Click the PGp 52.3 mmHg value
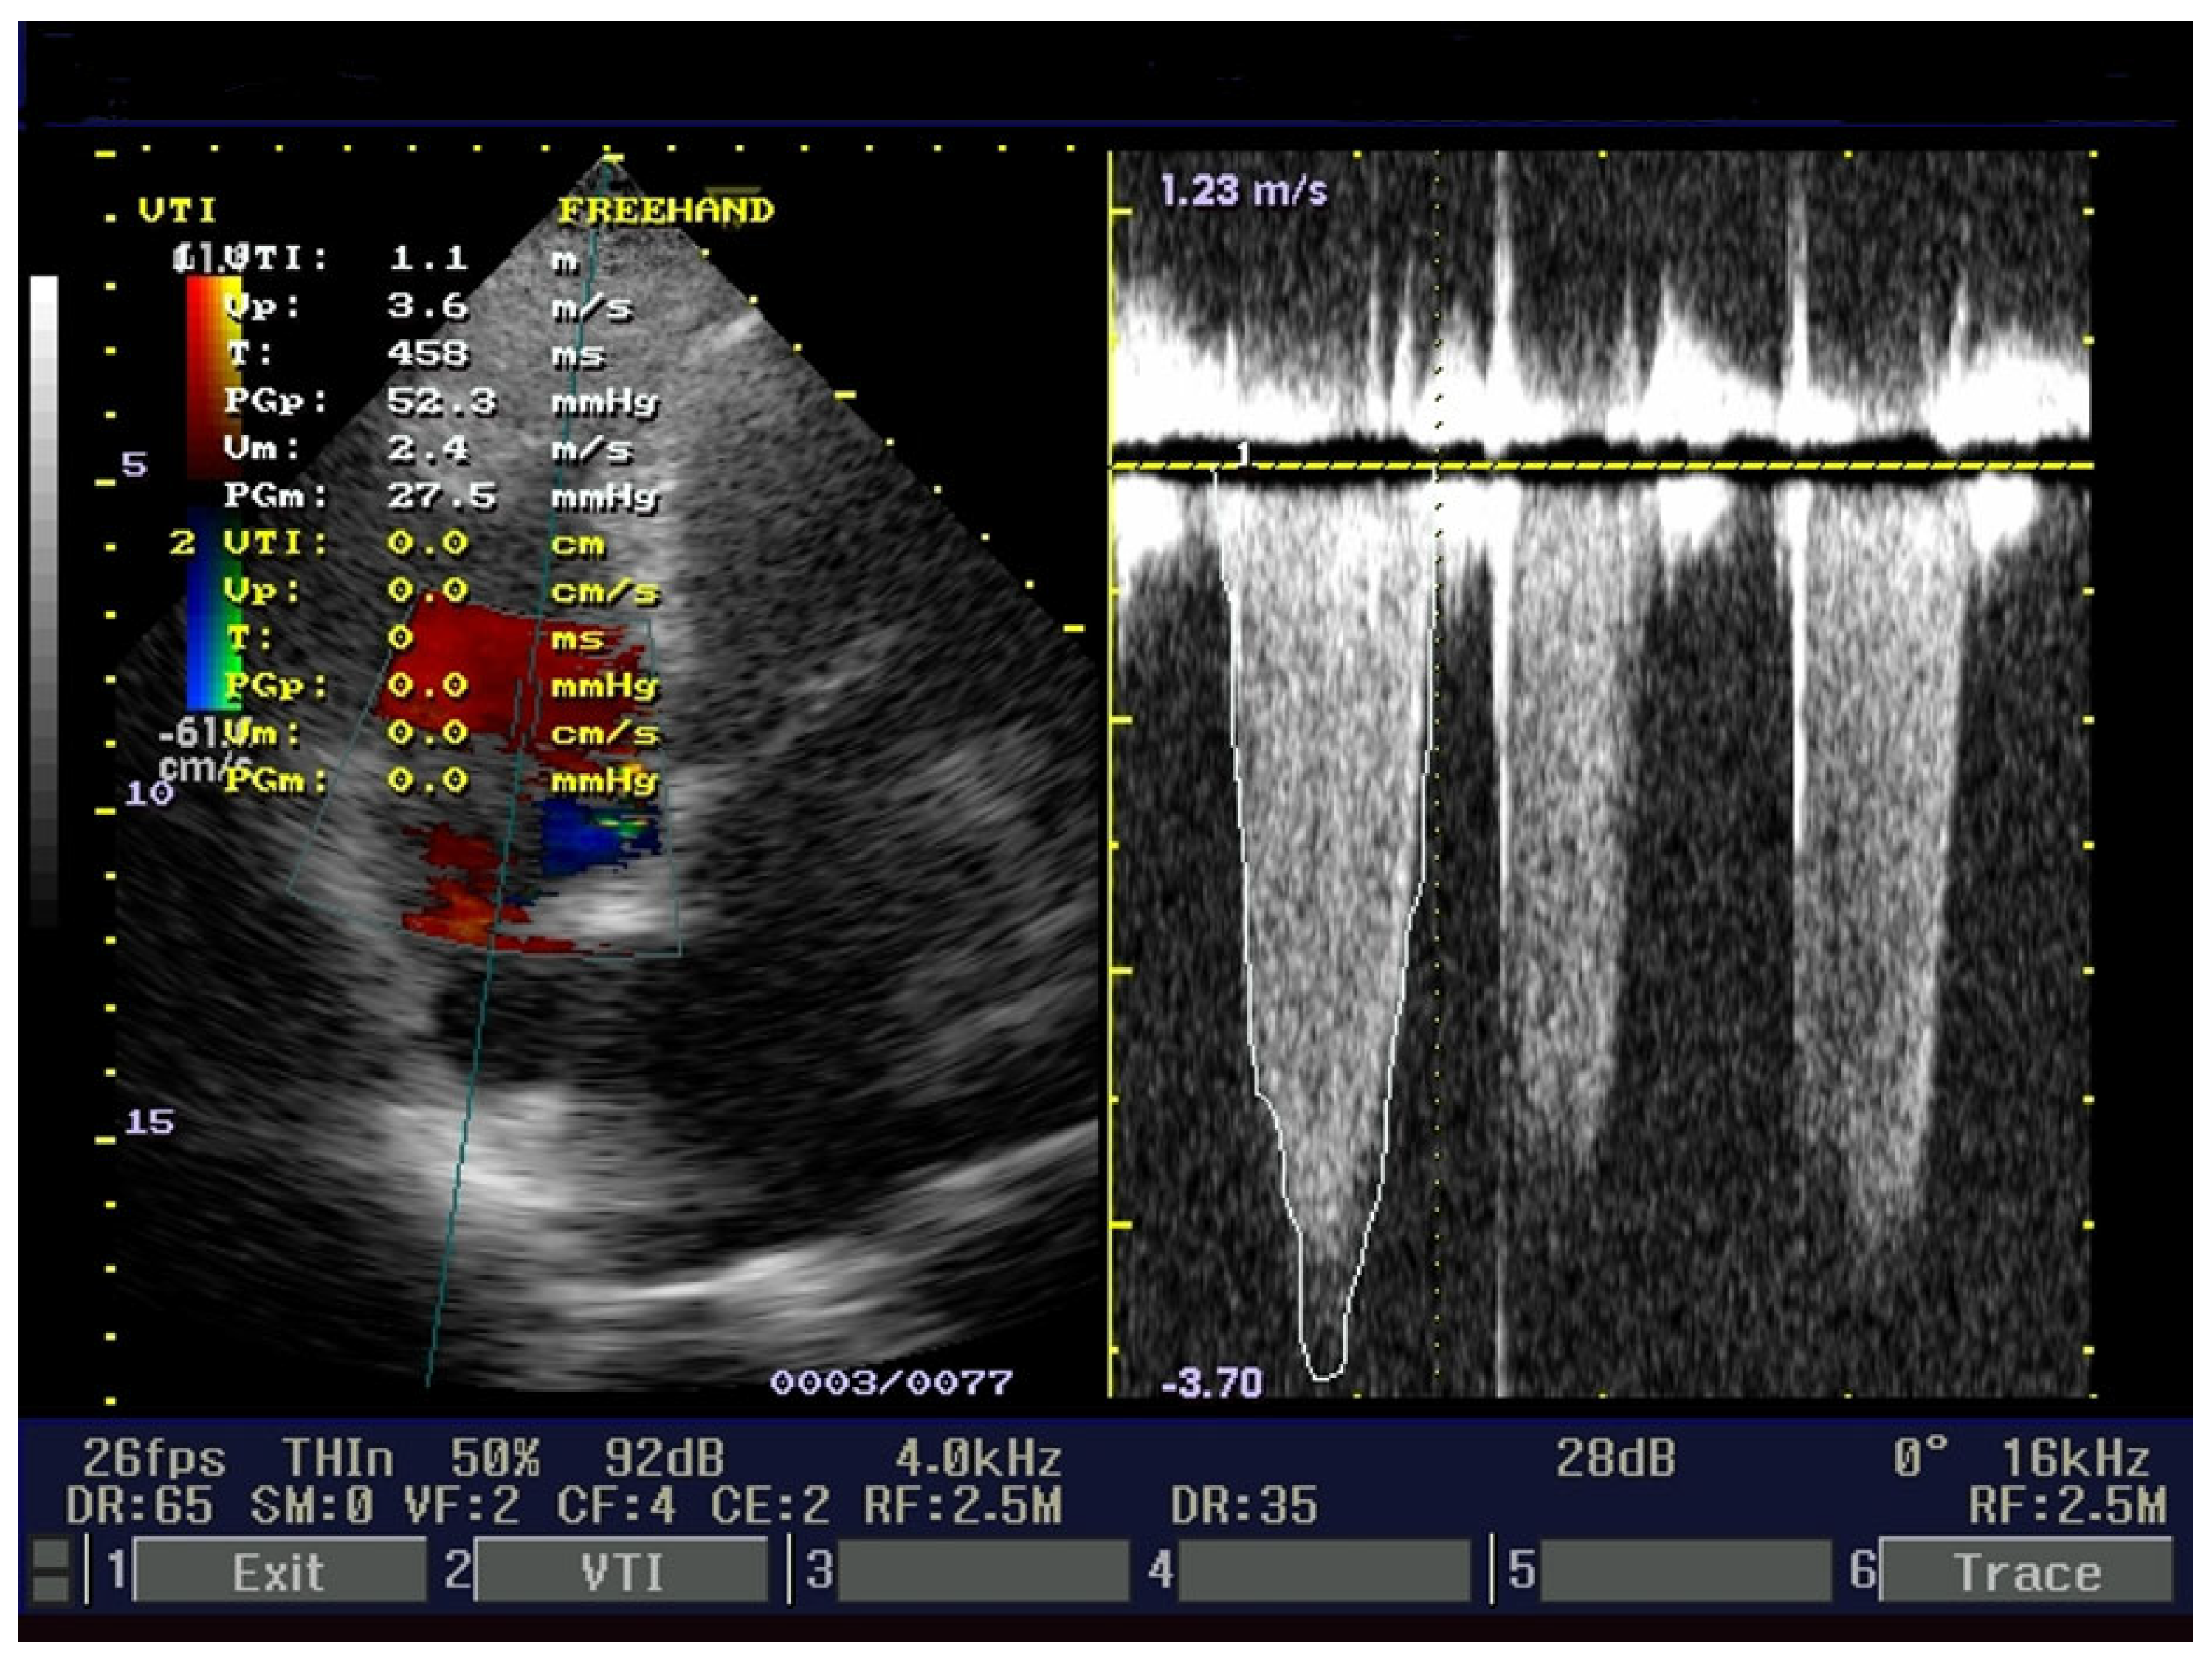 [441, 401]
